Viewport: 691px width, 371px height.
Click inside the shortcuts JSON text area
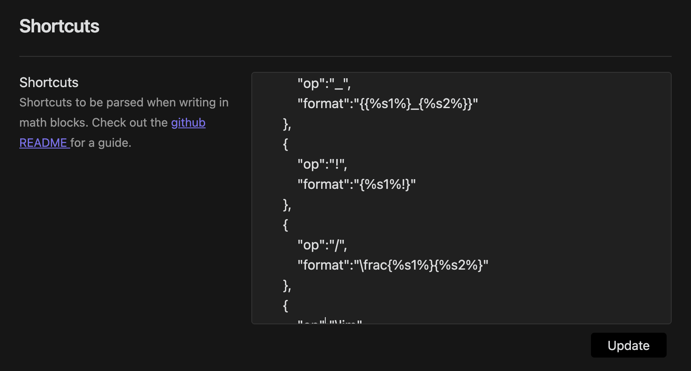click(461, 198)
